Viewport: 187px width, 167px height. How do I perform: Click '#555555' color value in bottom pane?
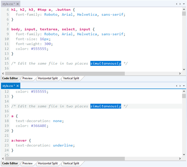39,92
